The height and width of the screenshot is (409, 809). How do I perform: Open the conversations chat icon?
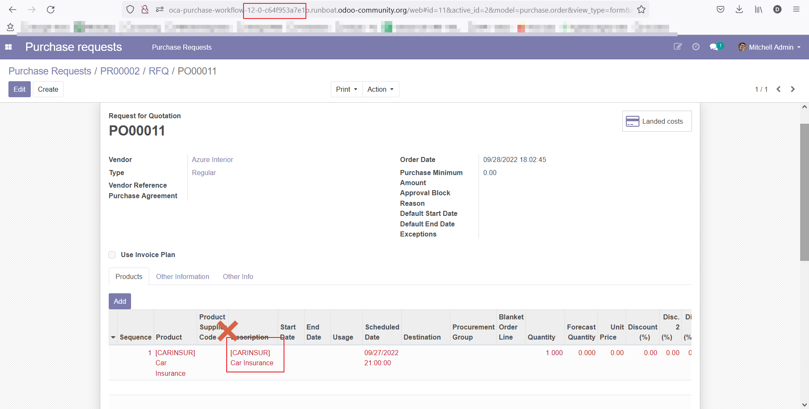[715, 47]
